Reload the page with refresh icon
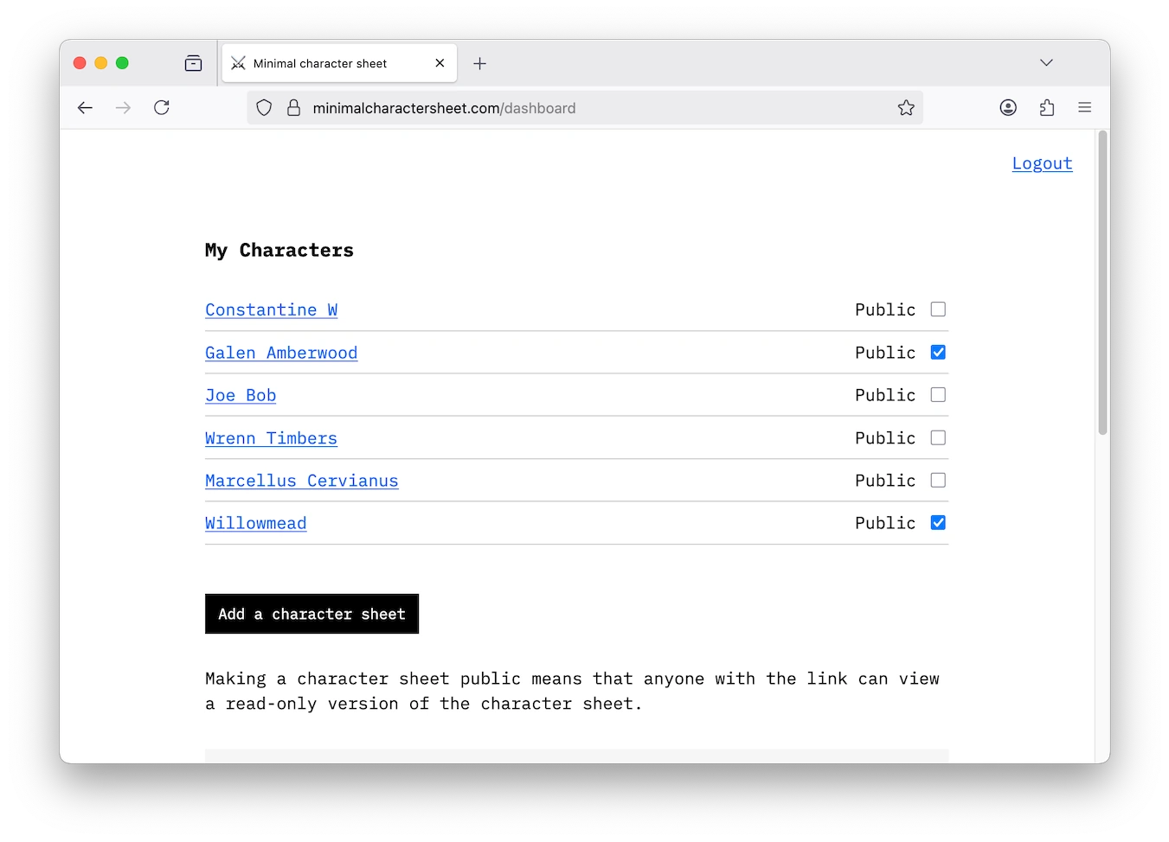Image resolution: width=1169 pixels, height=842 pixels. (x=162, y=108)
